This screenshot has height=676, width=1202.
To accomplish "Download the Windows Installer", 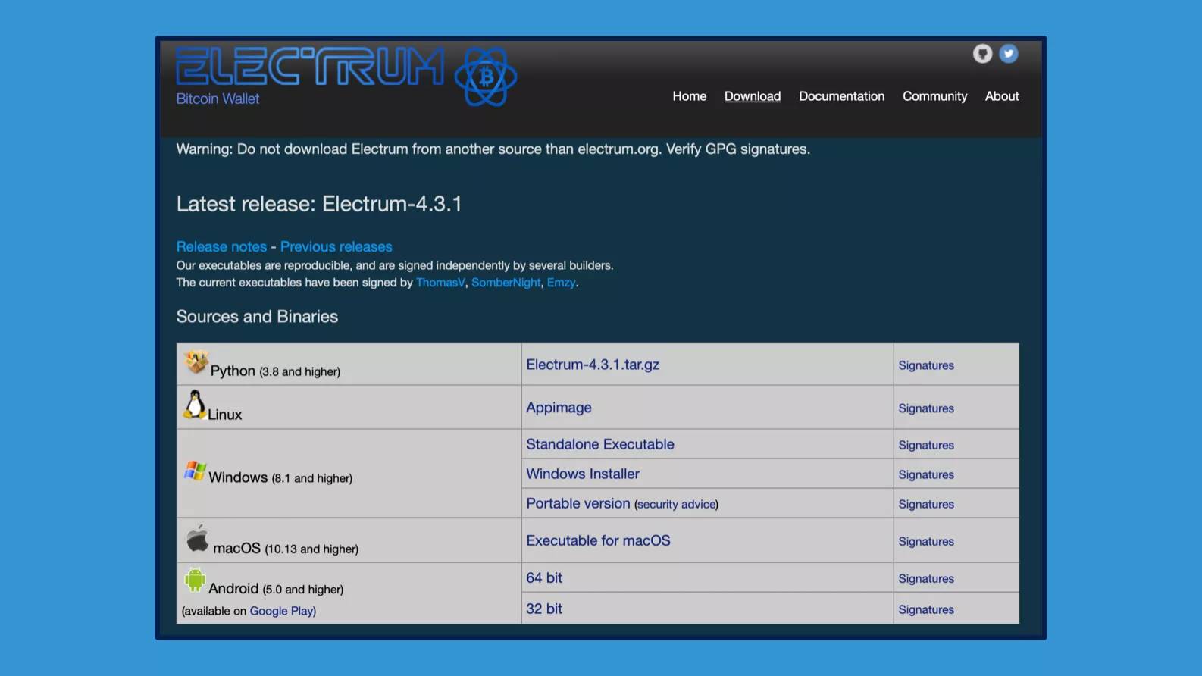I will coord(583,474).
